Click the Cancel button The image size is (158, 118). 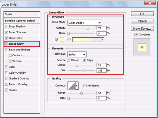coord(142,21)
